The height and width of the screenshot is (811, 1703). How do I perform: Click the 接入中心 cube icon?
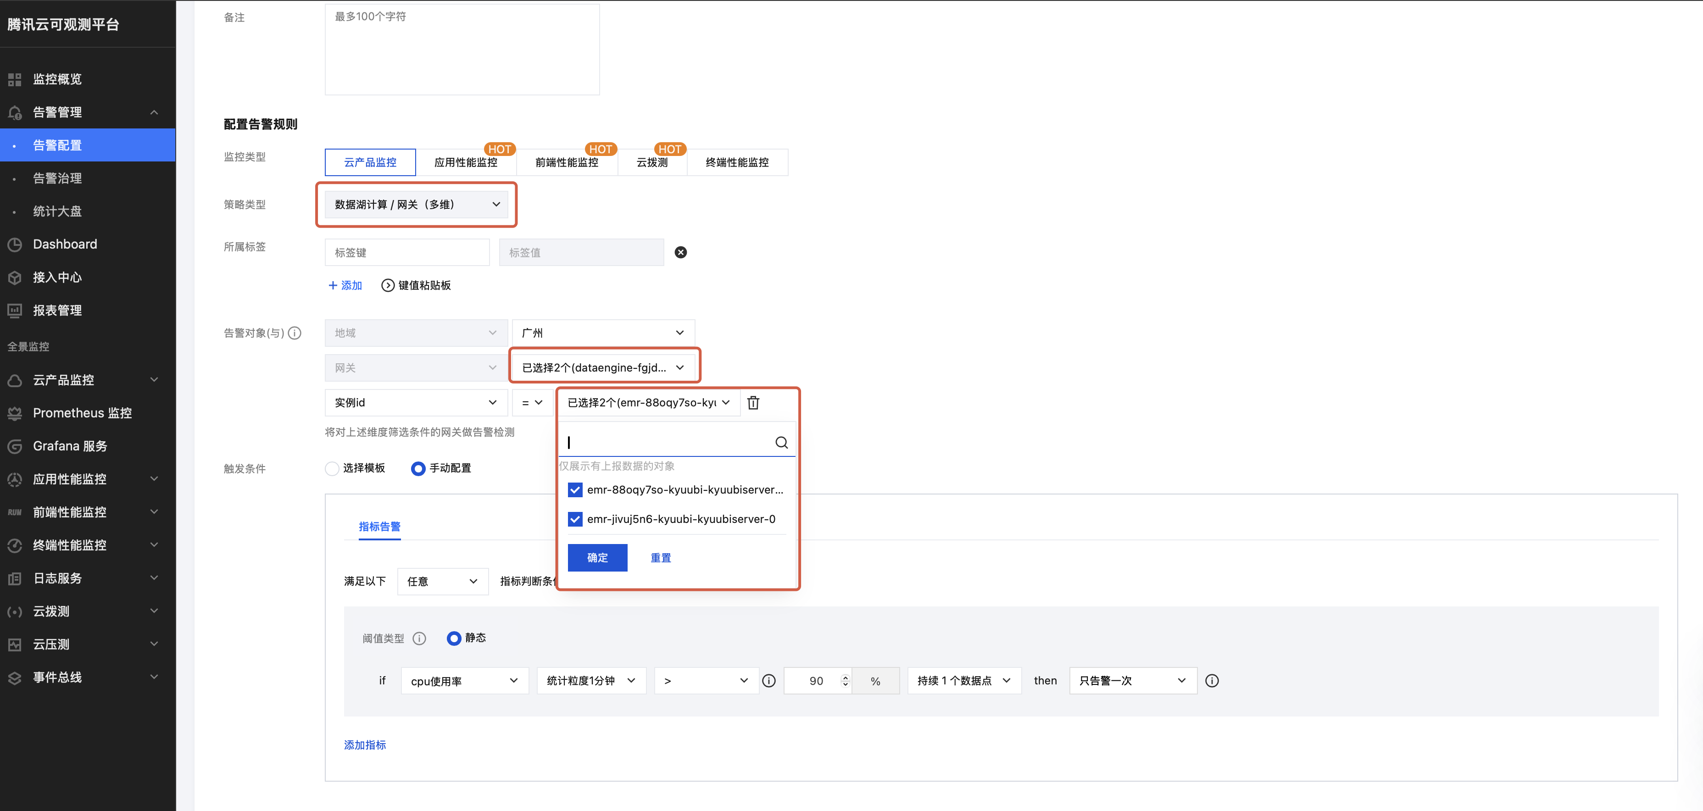(x=15, y=278)
